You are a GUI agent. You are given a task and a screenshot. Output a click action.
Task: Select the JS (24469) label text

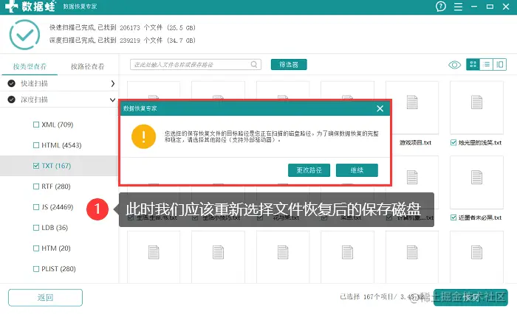pyautogui.click(x=58, y=207)
